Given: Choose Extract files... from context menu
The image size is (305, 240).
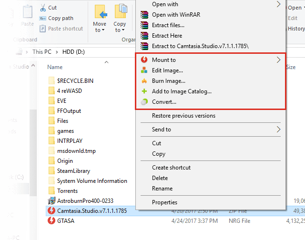Looking at the screenshot, I should [x=211, y=25].
